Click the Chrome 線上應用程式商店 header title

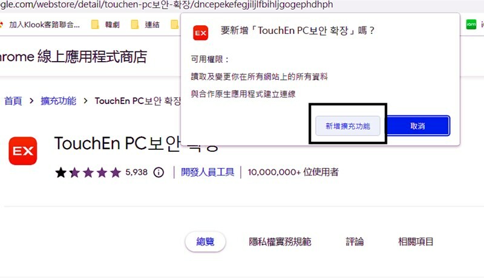point(73,57)
